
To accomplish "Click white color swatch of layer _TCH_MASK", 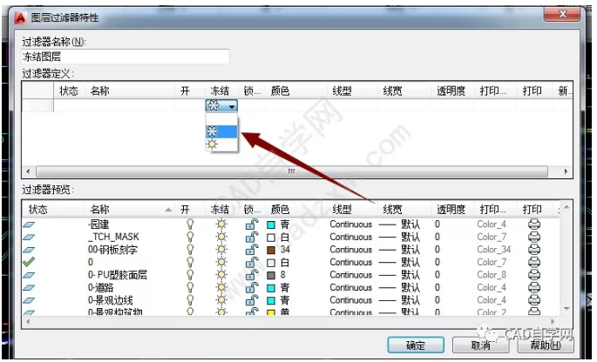I will point(271,238).
